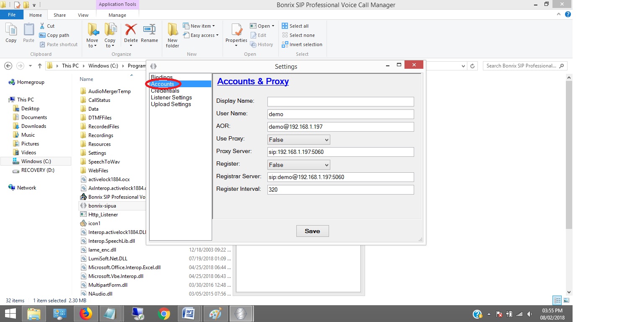Select the Recordings folder

click(x=97, y=135)
